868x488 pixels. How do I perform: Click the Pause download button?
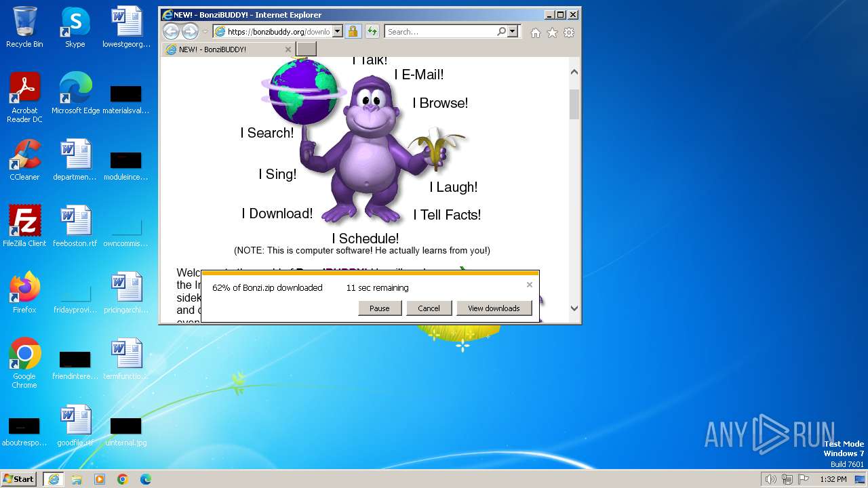(379, 308)
